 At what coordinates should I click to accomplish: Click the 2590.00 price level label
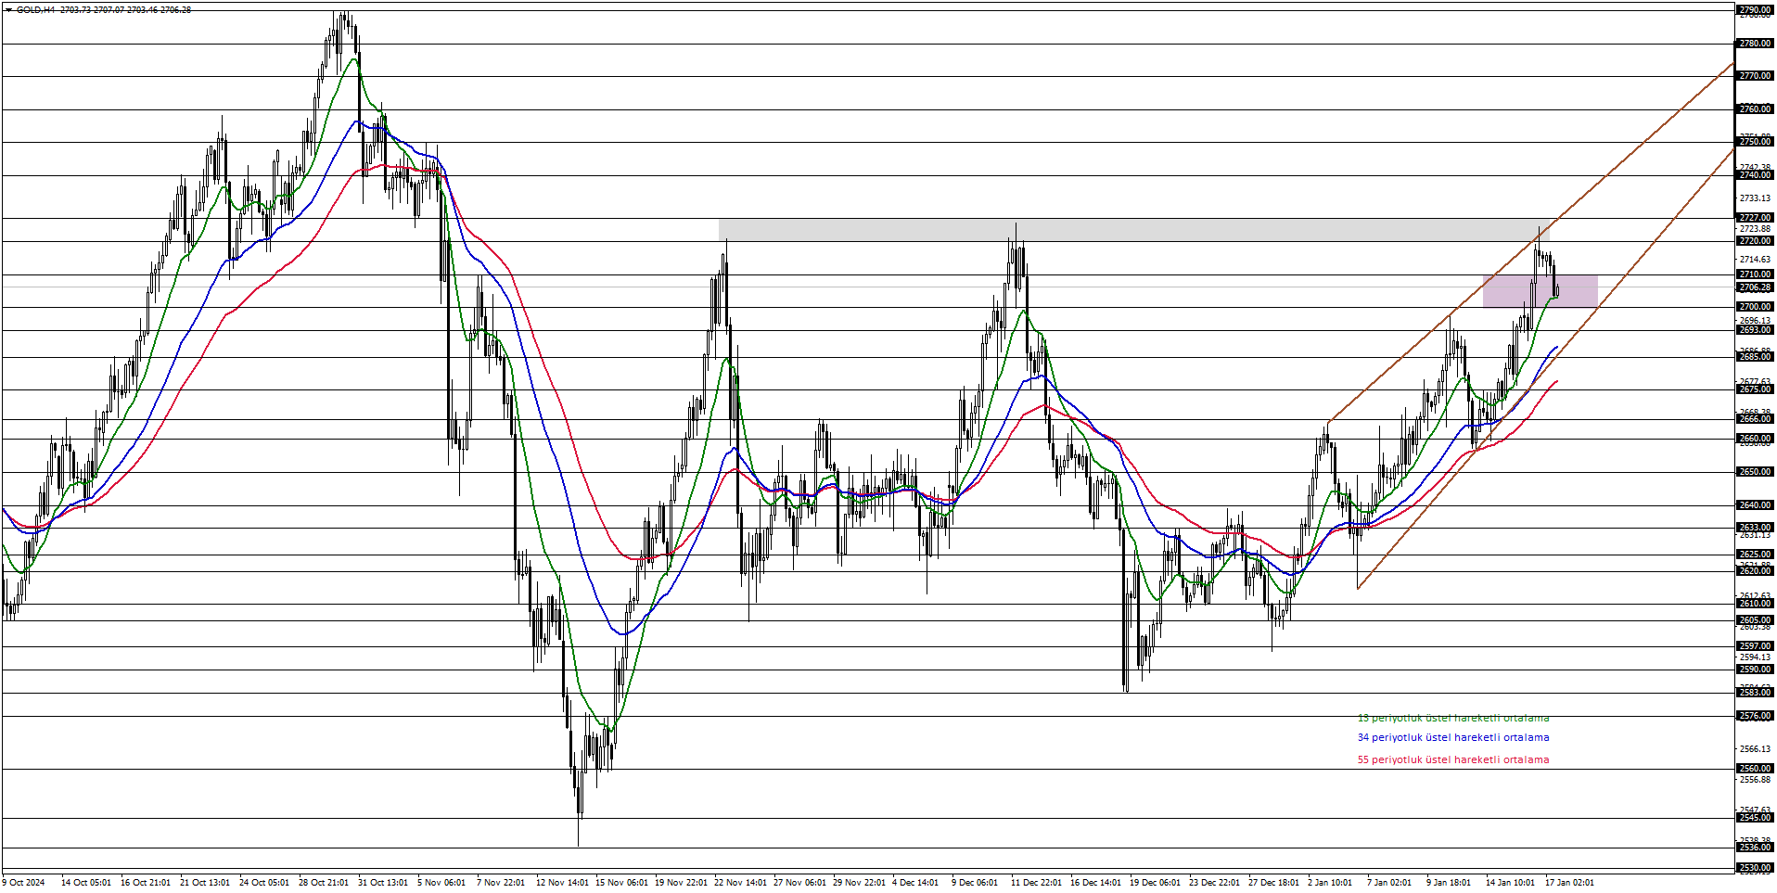(x=1756, y=670)
